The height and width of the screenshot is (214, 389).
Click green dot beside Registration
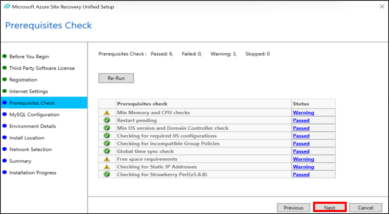[x=4, y=79]
